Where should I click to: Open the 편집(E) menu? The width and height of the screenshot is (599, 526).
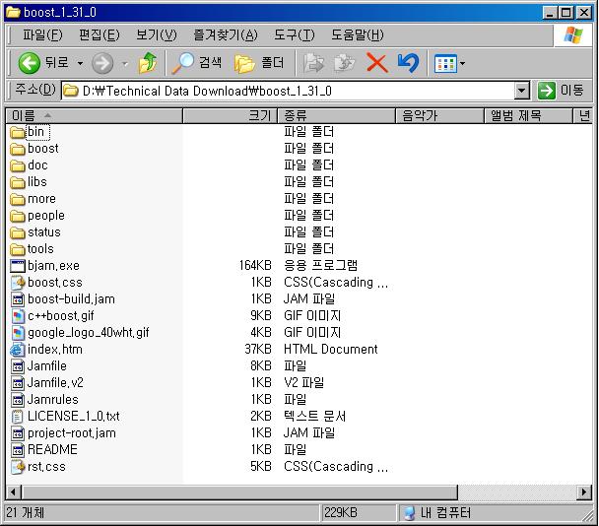99,35
